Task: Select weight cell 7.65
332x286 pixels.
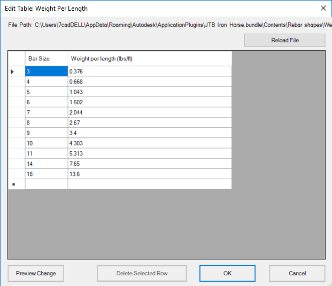Action: [150, 164]
